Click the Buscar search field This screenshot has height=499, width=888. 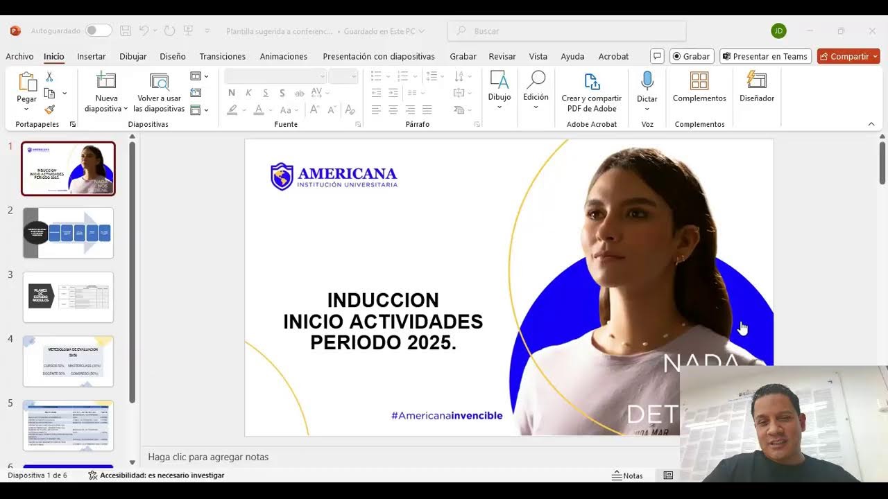coord(567,31)
